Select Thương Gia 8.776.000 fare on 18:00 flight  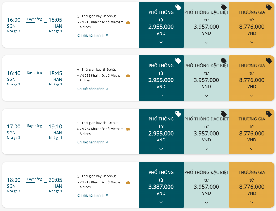pos(252,185)
